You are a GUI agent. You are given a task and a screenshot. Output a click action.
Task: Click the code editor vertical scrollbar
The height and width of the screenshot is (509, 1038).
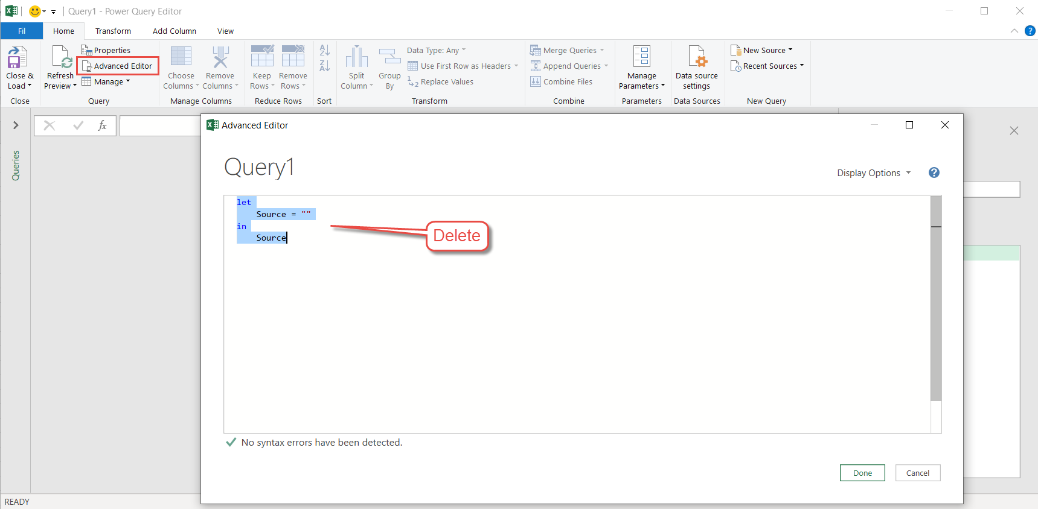click(x=936, y=302)
